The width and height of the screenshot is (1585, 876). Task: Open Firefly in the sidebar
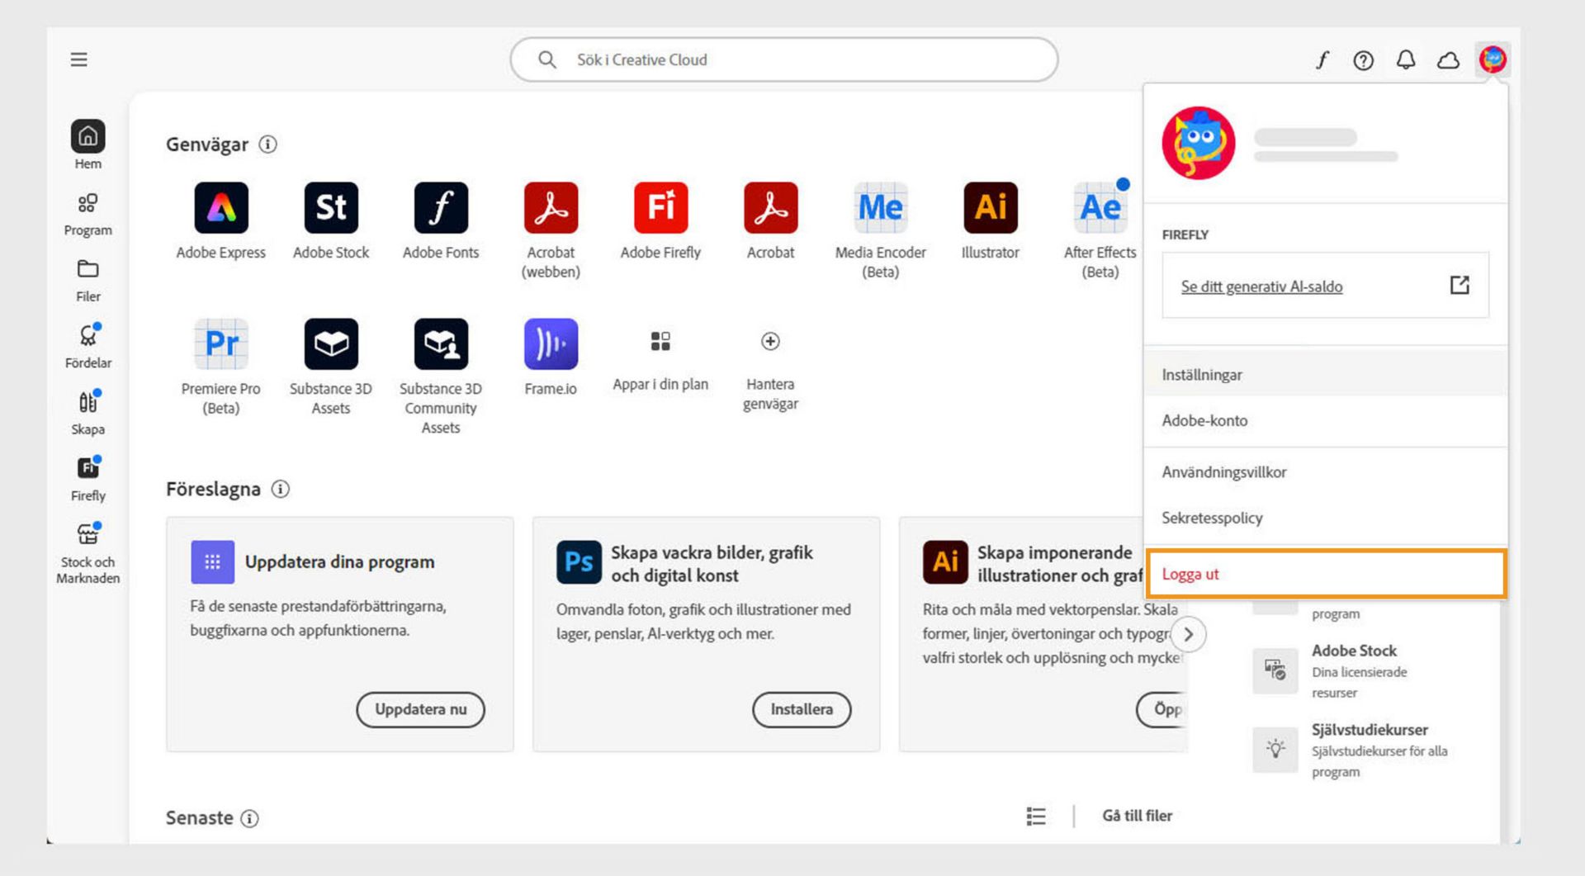click(88, 479)
